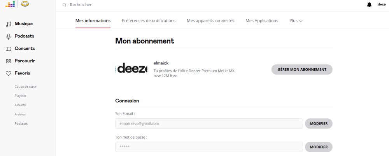Open the notifications bell
The image size is (389, 156).
[x=369, y=5]
